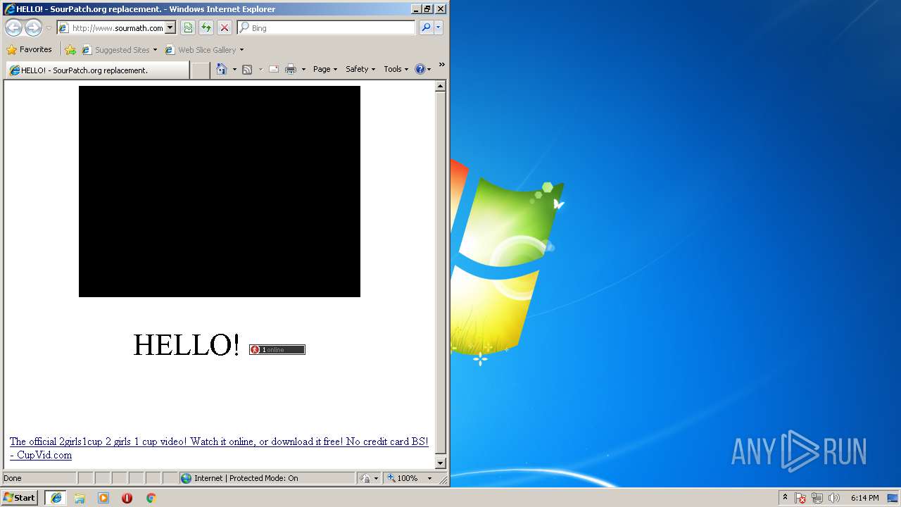Screen dimensions: 901x507
Task: Click the 100% zoom level button
Action: [403, 478]
